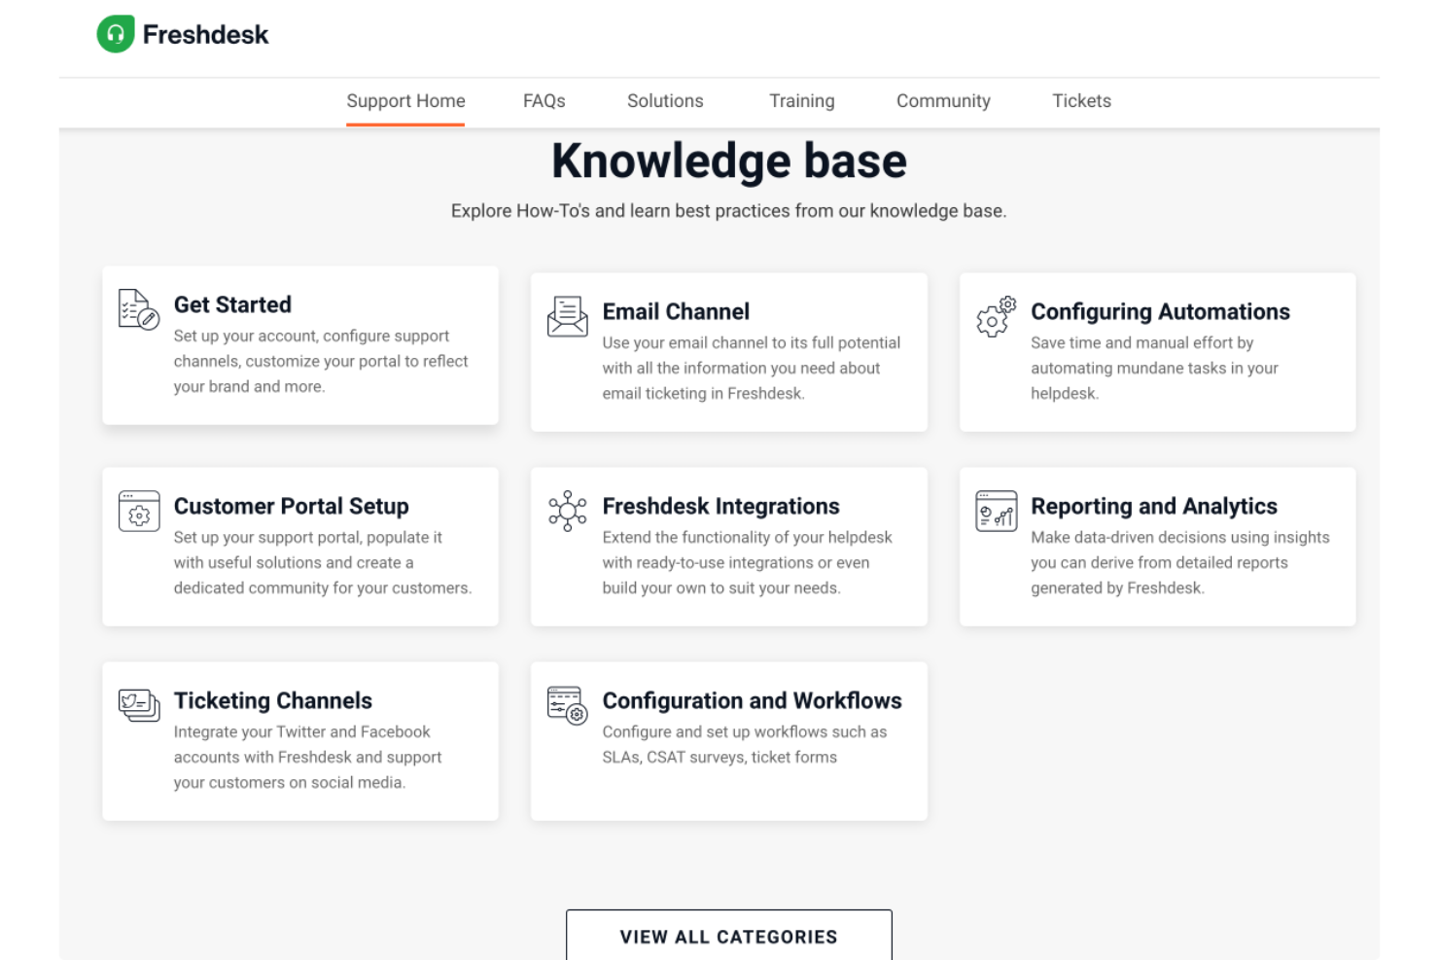Screen dimensions: 1439x960
Task: Navigate to the Training section
Action: 801,101
